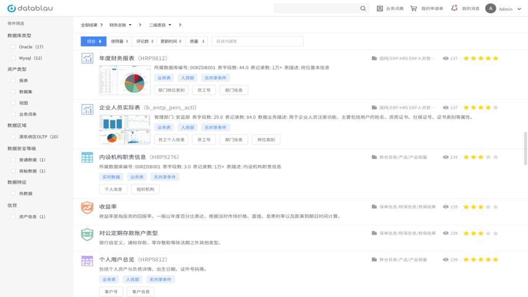Check the Mysql (12) filter
Image resolution: width=528 pixels, height=297 pixels.
(13, 58)
